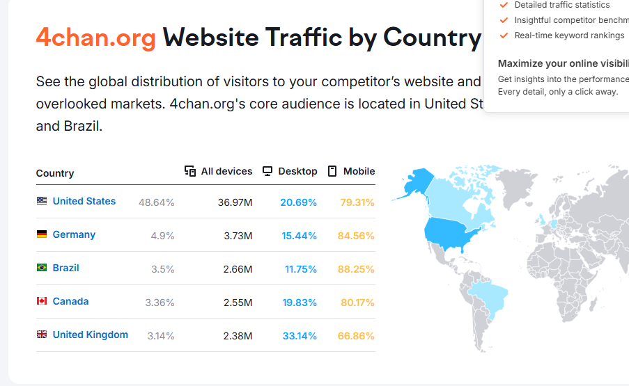Open the United Kingdom country link

pyautogui.click(x=91, y=335)
